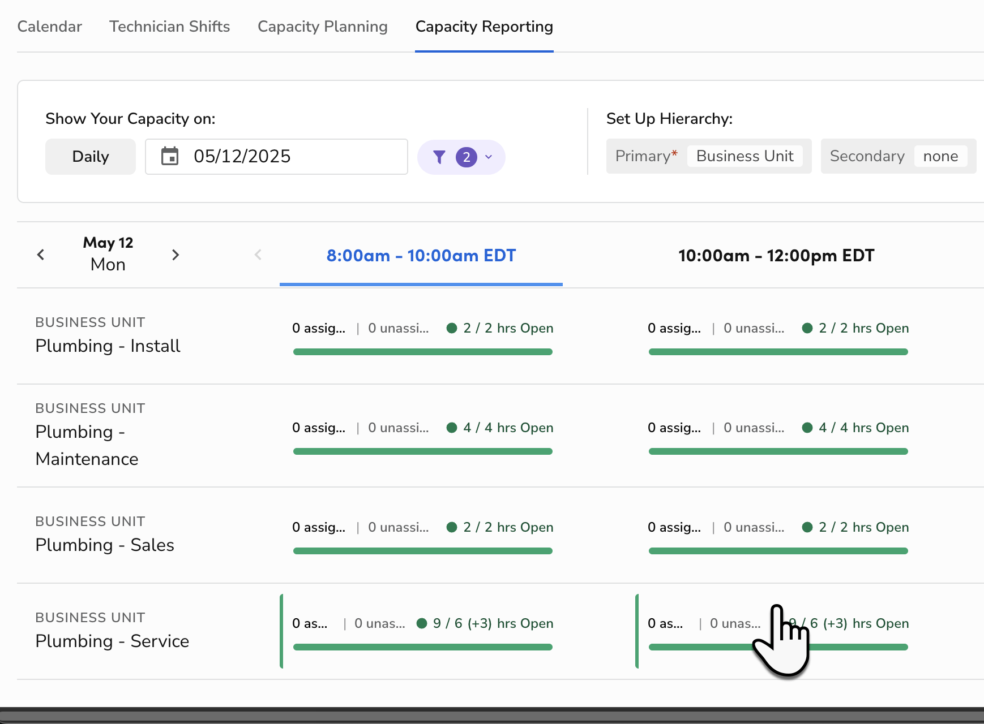The height and width of the screenshot is (724, 984).
Task: Open the Primary Business Unit selector
Action: 745,156
